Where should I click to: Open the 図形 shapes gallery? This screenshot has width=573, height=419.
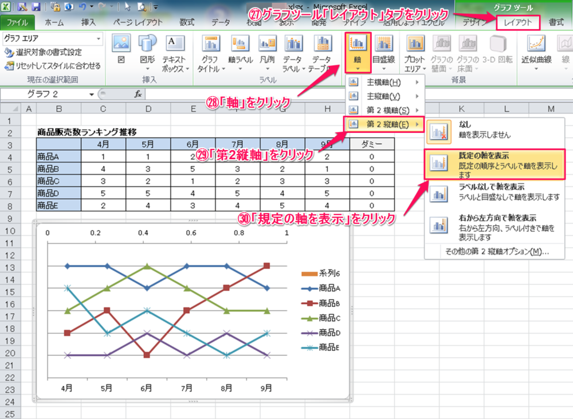(x=147, y=49)
